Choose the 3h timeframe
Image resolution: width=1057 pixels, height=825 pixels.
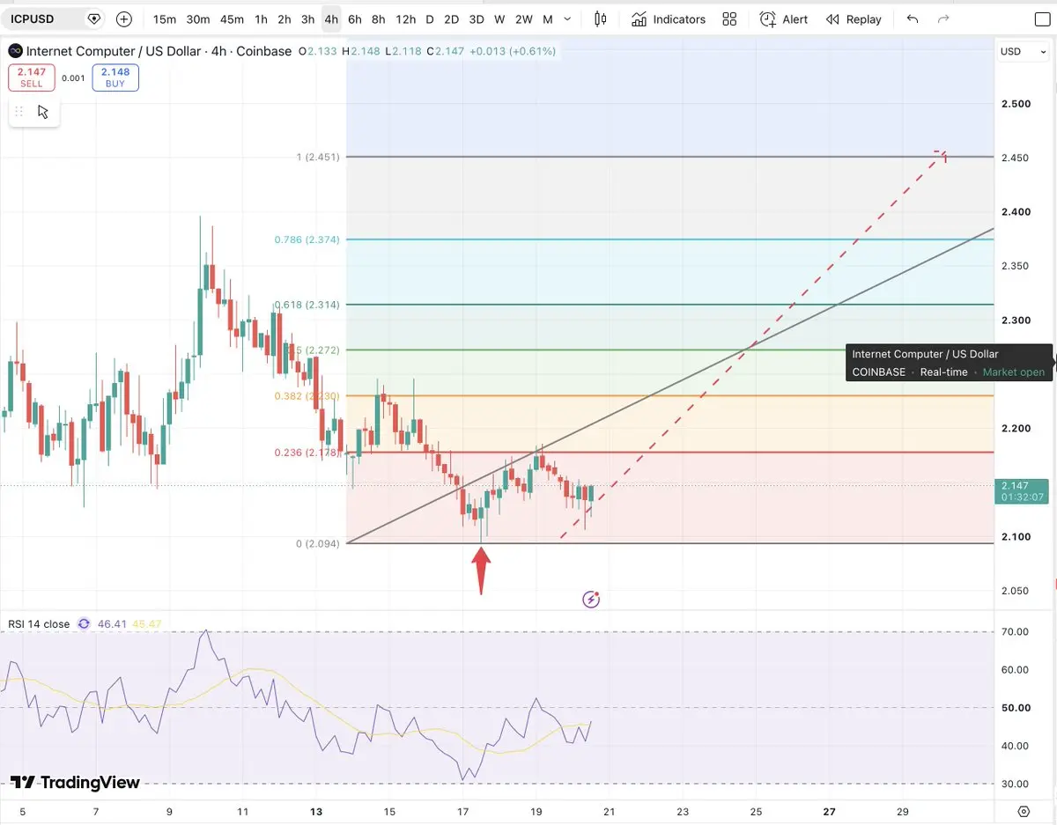point(307,19)
